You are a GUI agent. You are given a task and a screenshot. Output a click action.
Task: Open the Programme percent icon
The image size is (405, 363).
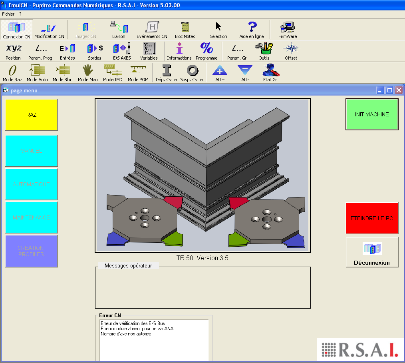[x=206, y=52]
